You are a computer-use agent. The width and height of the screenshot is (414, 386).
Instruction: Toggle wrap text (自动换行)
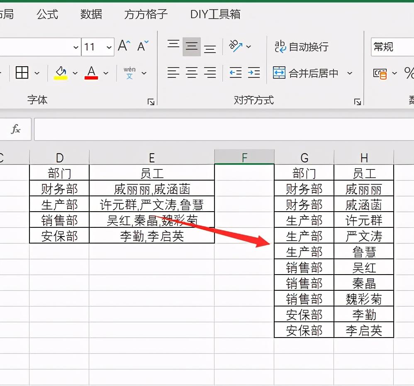coord(301,47)
